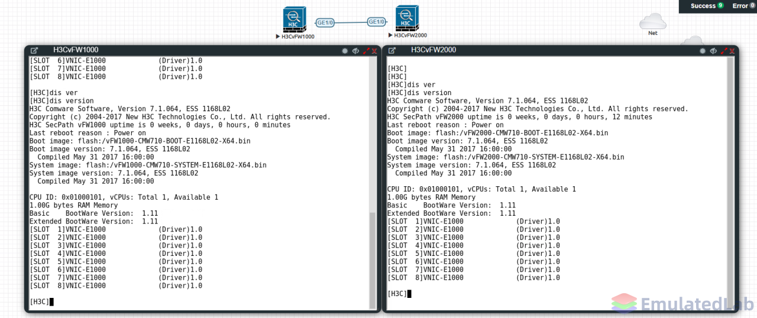Click GE1/0 interface label near H3CvFW1000
This screenshot has height=318, width=757.
pyautogui.click(x=326, y=23)
